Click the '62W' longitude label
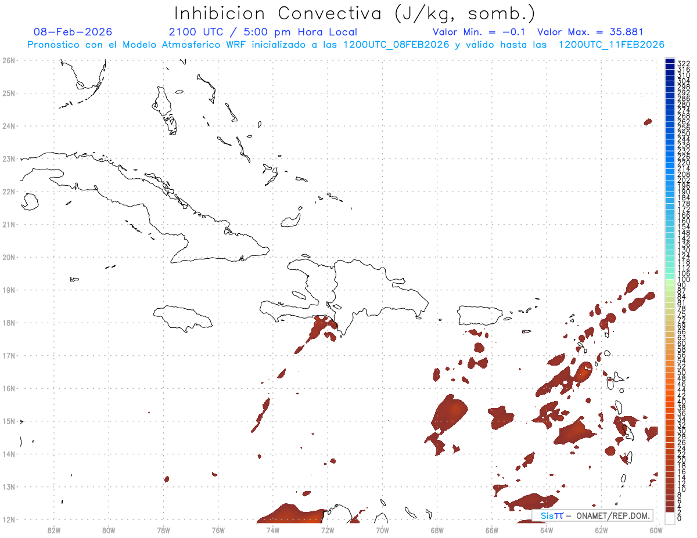 click(x=601, y=530)
